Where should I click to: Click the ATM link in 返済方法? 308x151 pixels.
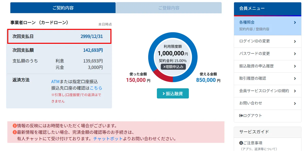tap(55, 82)
